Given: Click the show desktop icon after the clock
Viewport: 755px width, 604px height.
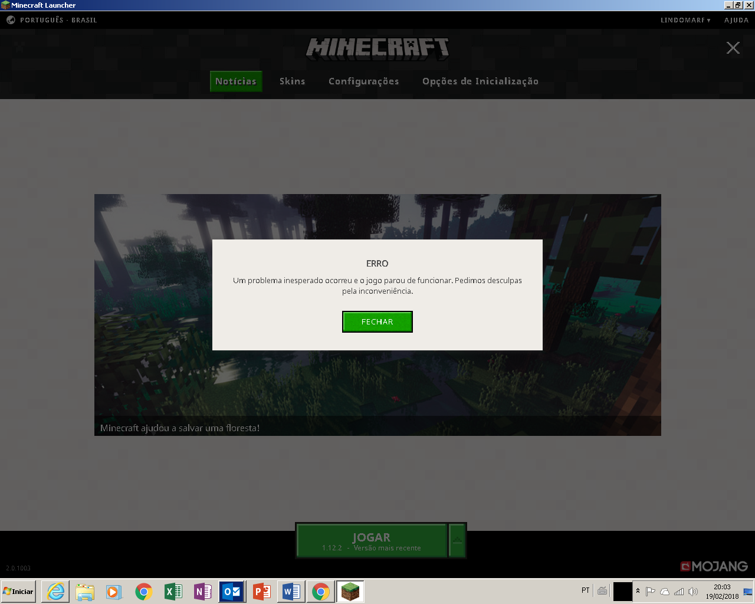Looking at the screenshot, I should coord(748,592).
